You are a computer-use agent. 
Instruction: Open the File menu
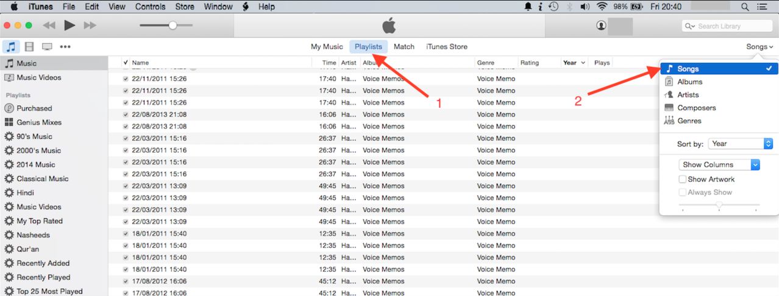coord(69,7)
